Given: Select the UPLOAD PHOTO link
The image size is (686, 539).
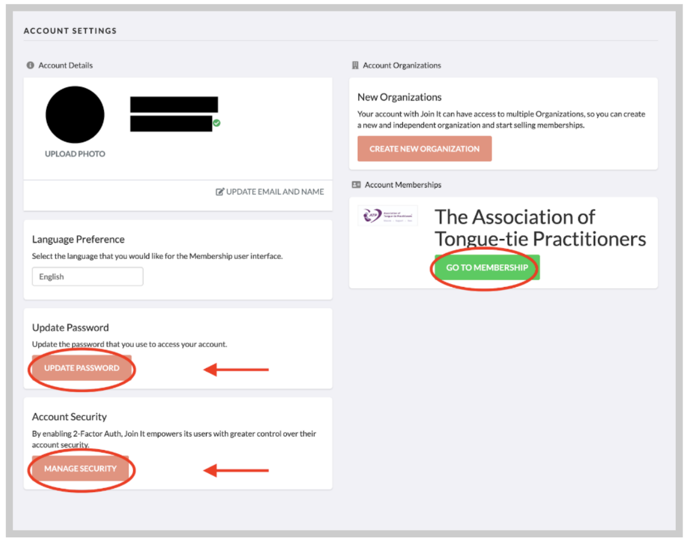Looking at the screenshot, I should [x=75, y=154].
